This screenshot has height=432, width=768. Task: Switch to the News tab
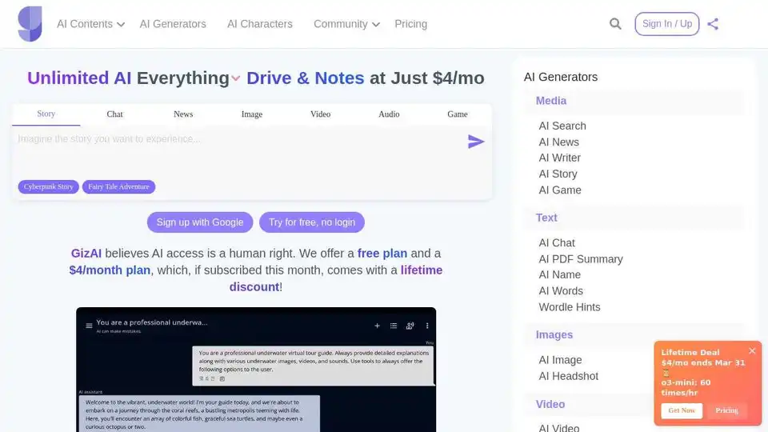point(183,114)
